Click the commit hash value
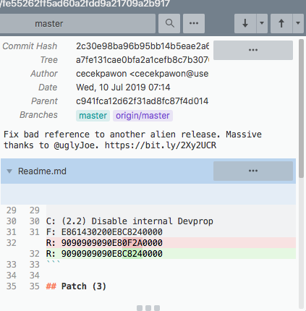The height and width of the screenshot is (311, 306). click(x=143, y=46)
